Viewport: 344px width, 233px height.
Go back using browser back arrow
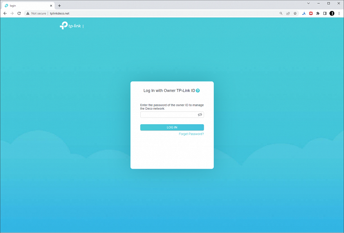tap(5, 13)
